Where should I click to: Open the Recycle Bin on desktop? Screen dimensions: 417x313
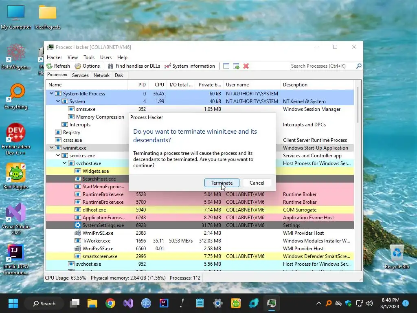[397, 256]
